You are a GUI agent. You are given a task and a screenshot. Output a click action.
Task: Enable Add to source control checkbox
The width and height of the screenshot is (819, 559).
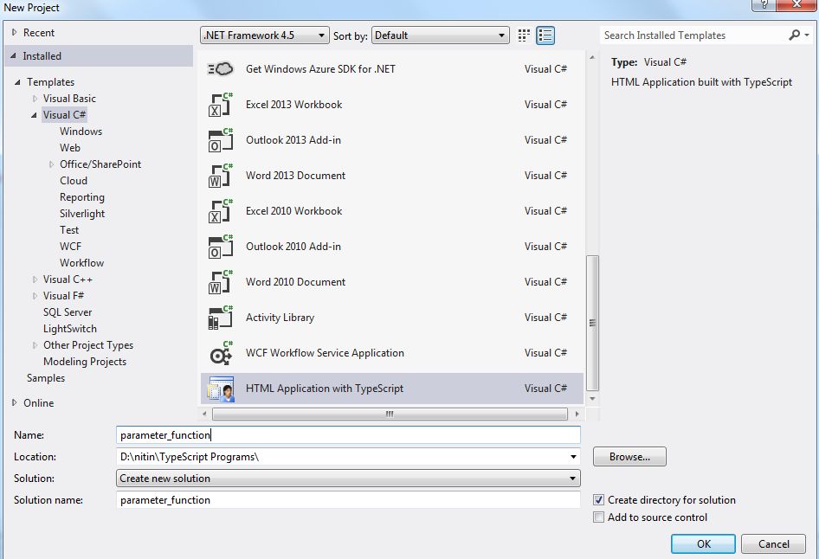(598, 517)
